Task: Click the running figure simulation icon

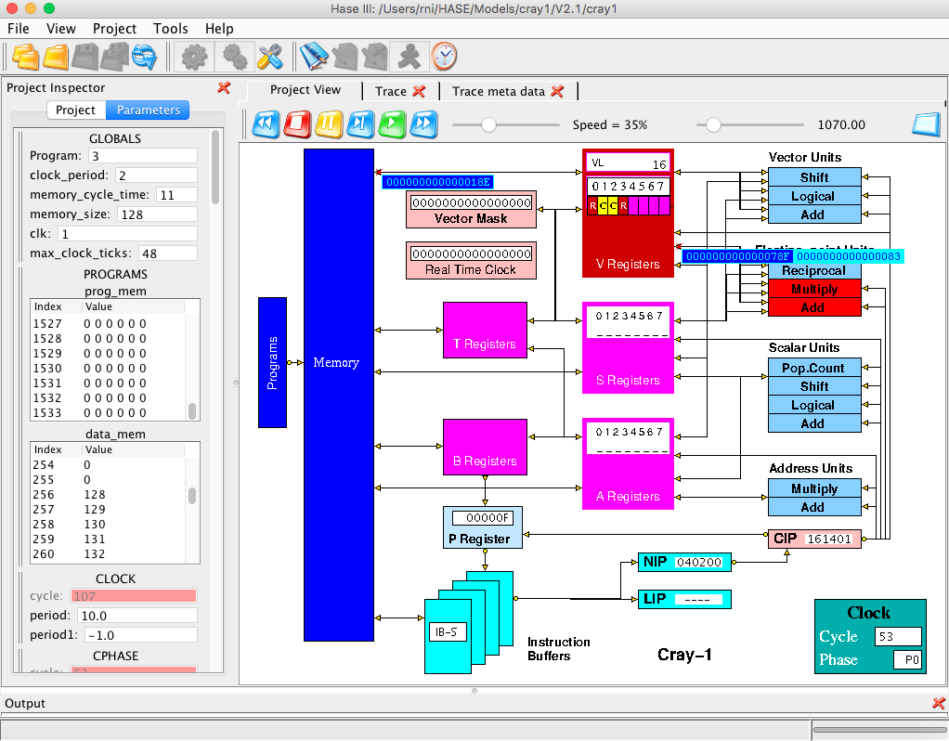Action: (x=409, y=57)
